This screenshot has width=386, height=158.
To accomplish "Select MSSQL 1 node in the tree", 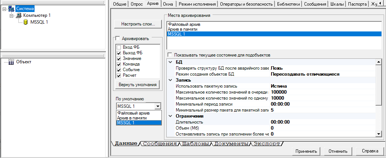I will (x=39, y=22).
